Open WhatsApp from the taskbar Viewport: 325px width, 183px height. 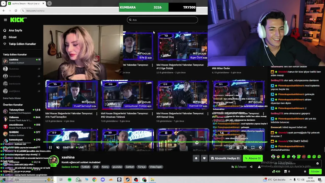[78, 180]
